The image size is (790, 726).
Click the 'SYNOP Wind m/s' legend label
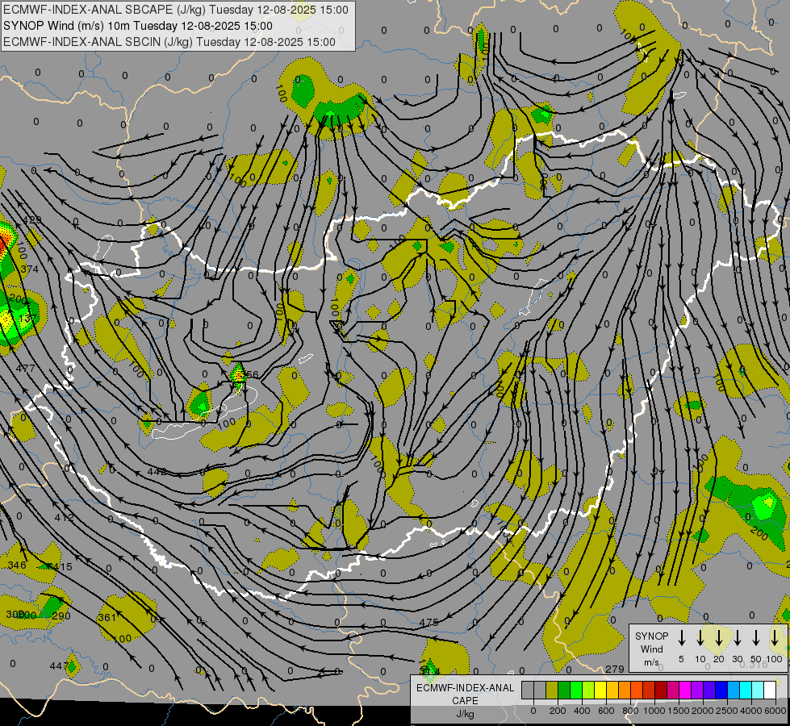coord(651,649)
